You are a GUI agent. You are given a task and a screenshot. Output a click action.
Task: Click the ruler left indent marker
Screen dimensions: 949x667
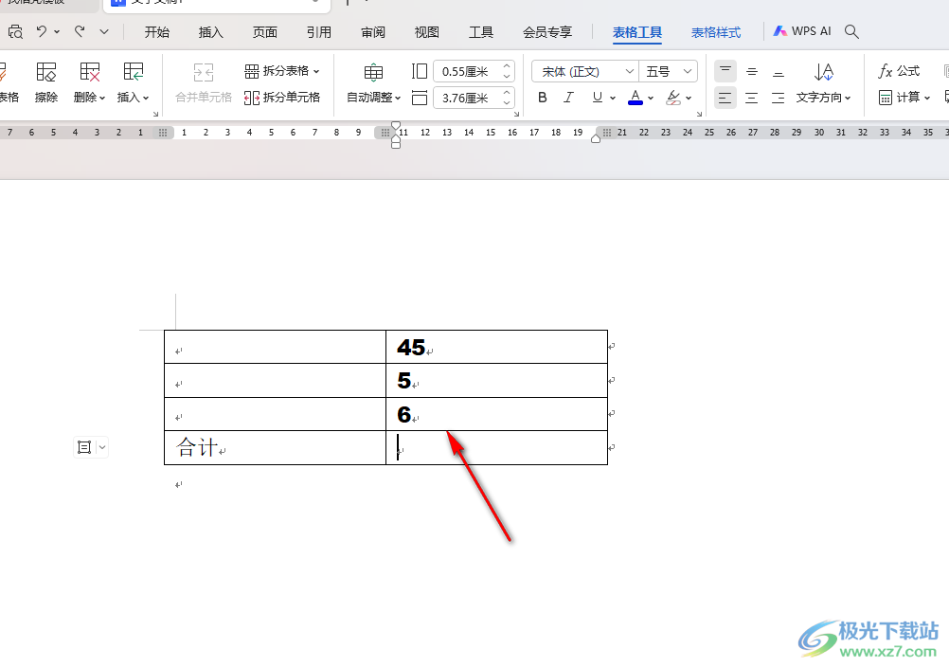pos(396,144)
